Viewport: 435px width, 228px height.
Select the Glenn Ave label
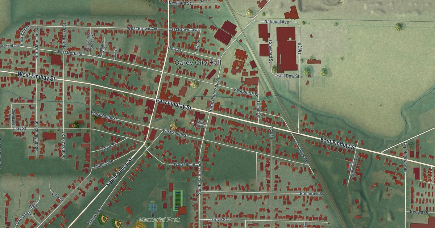[x=94, y=216]
